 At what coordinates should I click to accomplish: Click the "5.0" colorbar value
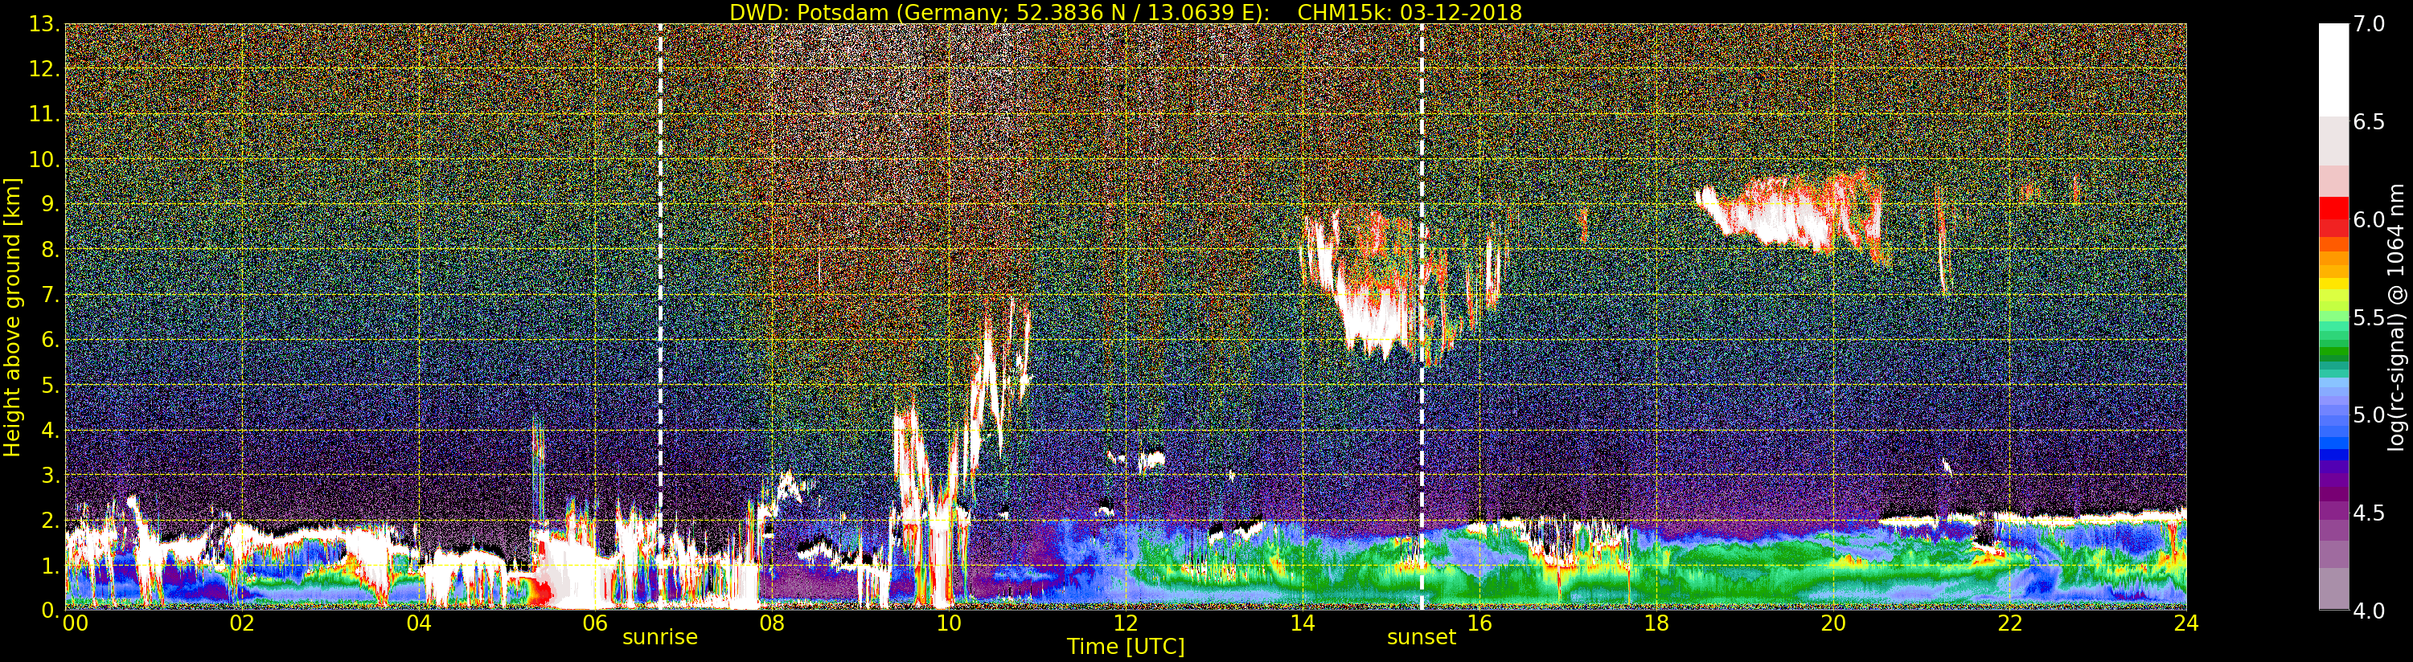[x=2369, y=415]
